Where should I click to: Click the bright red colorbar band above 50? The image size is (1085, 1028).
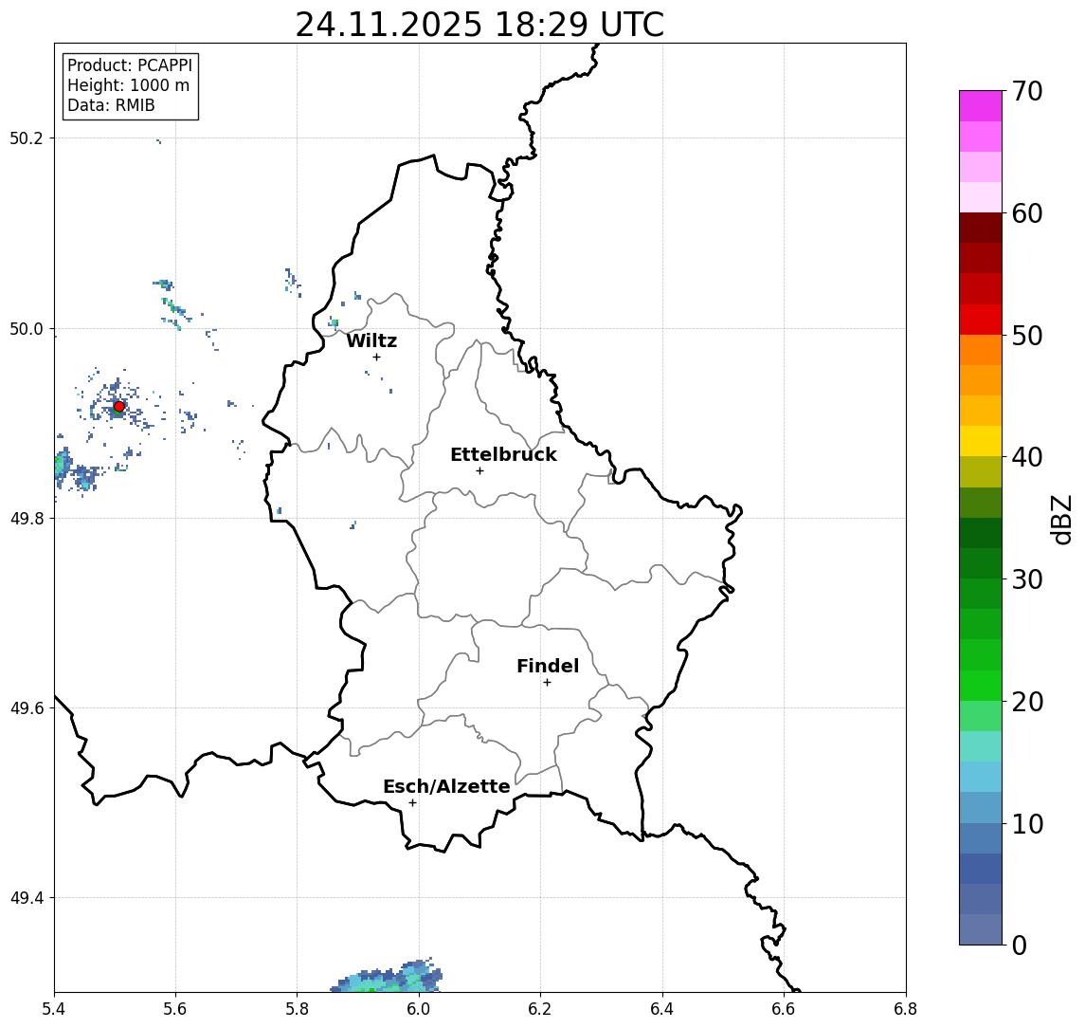click(x=981, y=320)
